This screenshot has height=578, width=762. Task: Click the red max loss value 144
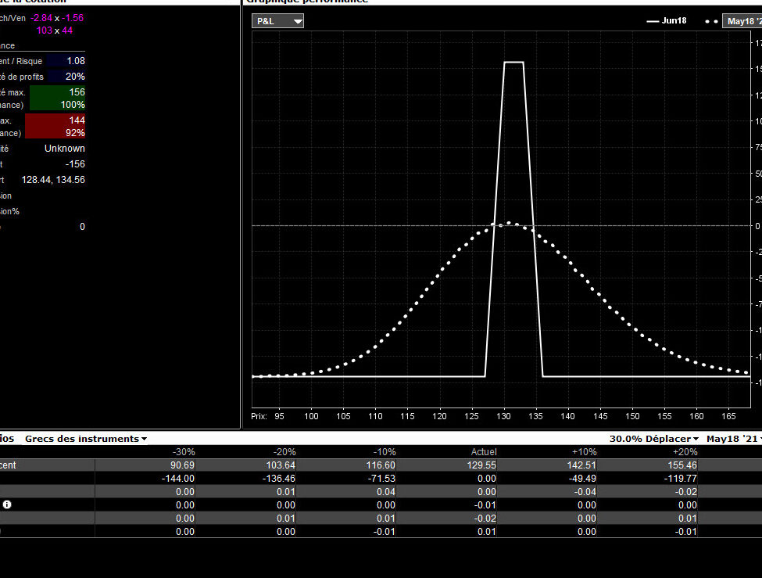pos(77,120)
